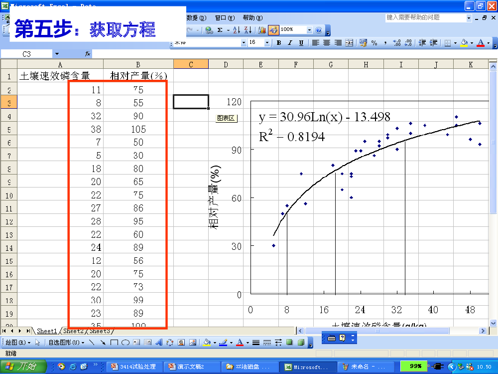Viewport: 498px width, 374px height.
Task: Toggle the Drawing toolbar icon
Action: point(273,30)
